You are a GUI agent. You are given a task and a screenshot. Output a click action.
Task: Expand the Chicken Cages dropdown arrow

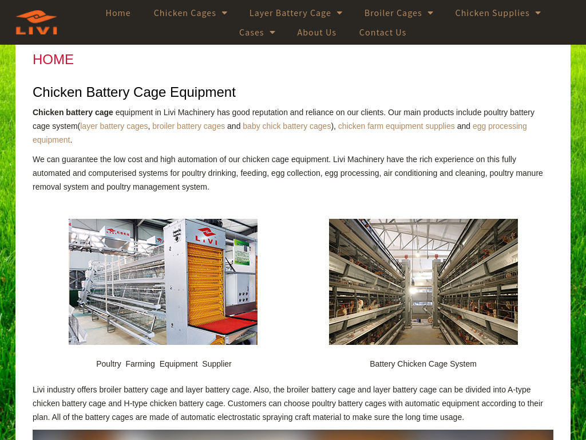click(x=224, y=13)
